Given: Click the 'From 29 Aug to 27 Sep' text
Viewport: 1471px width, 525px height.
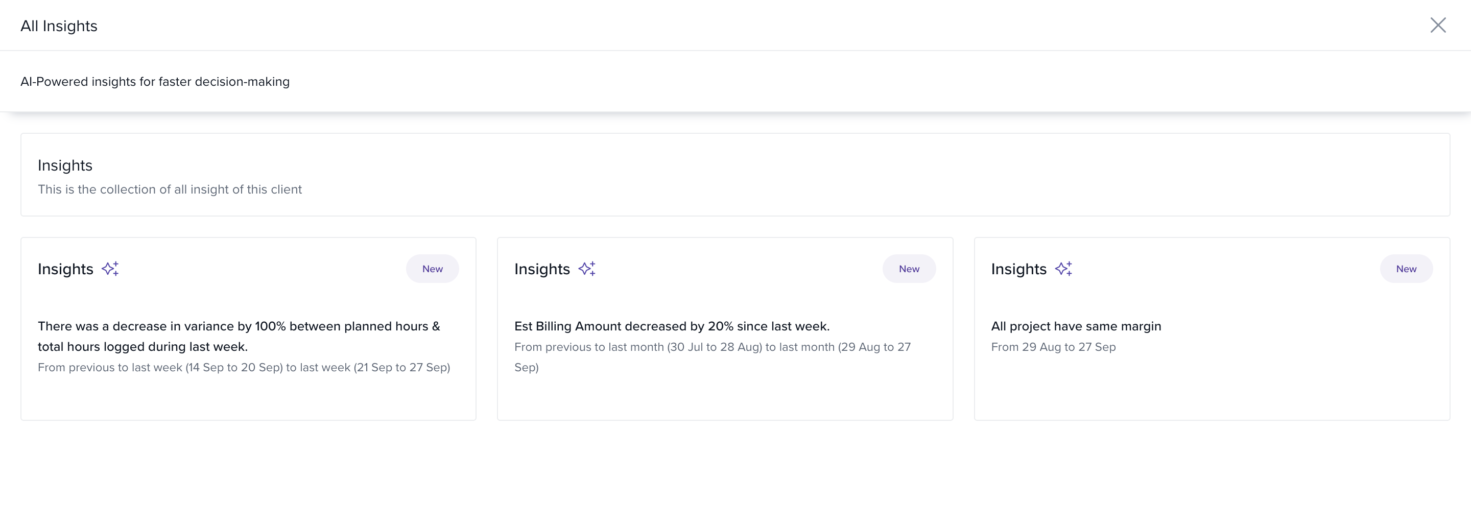Looking at the screenshot, I should pos(1053,347).
